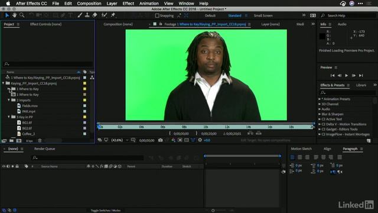Switch to Render Queue tab
This screenshot has width=378, height=213.
[45, 149]
